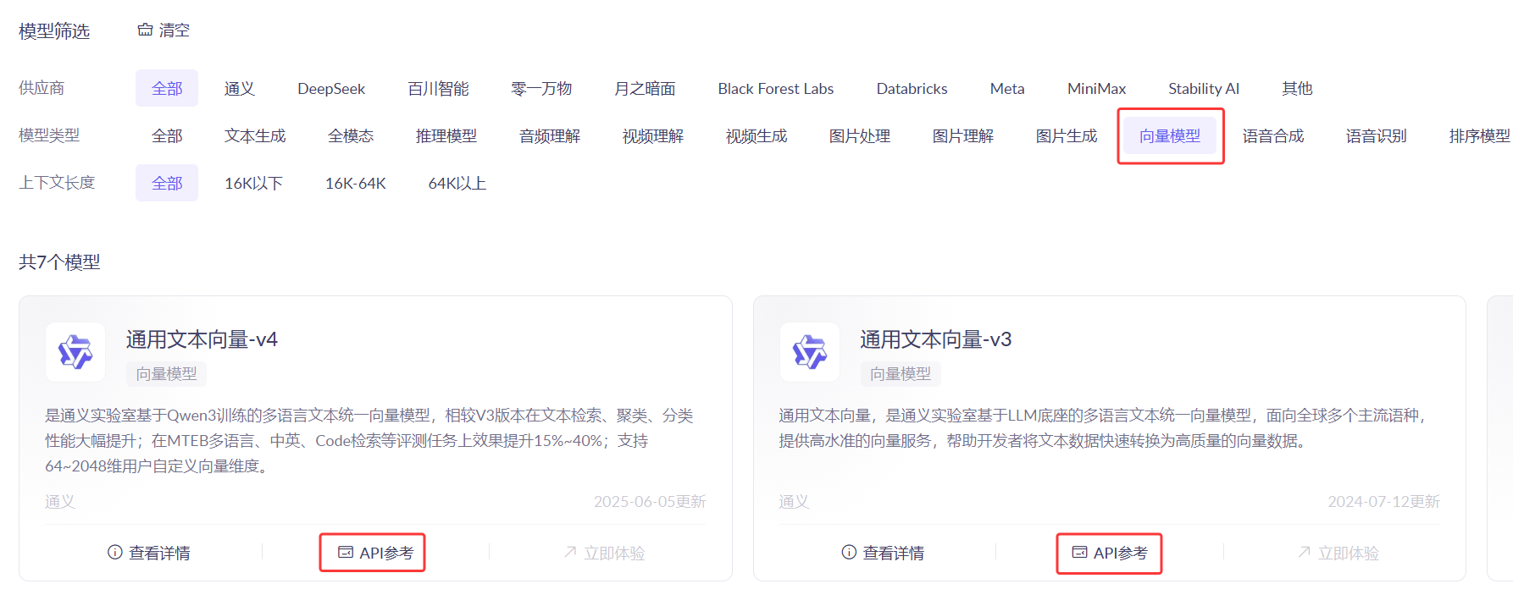Choose 语音合成 model type
Image resolution: width=1513 pixels, height=595 pixels.
(x=1273, y=135)
